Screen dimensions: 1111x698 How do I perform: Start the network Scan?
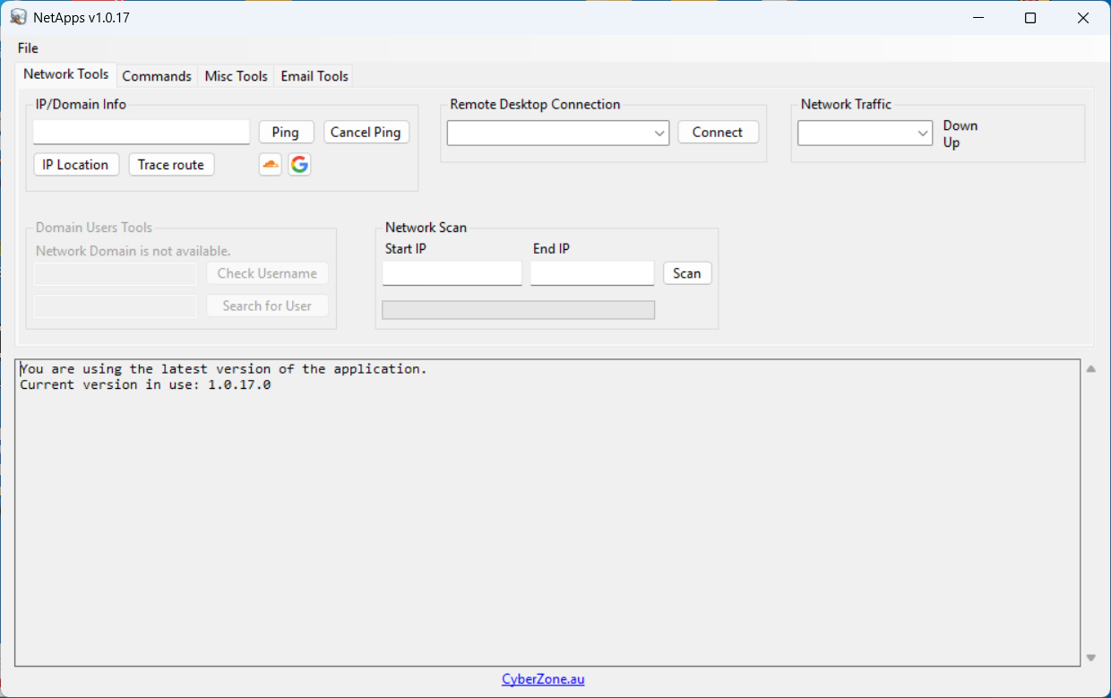(x=687, y=273)
